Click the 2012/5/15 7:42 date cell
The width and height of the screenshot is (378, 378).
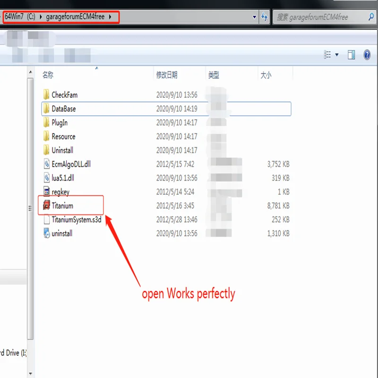[x=175, y=164]
